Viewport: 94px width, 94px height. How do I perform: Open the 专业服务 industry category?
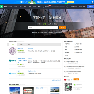pyautogui.click(x=67, y=53)
